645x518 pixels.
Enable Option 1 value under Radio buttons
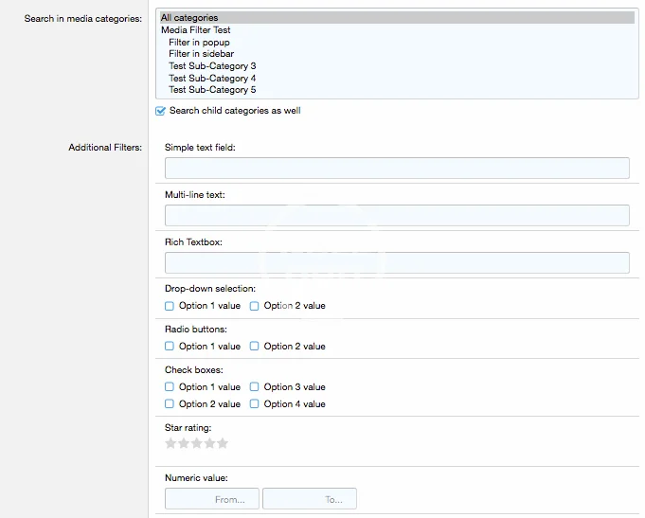click(170, 347)
